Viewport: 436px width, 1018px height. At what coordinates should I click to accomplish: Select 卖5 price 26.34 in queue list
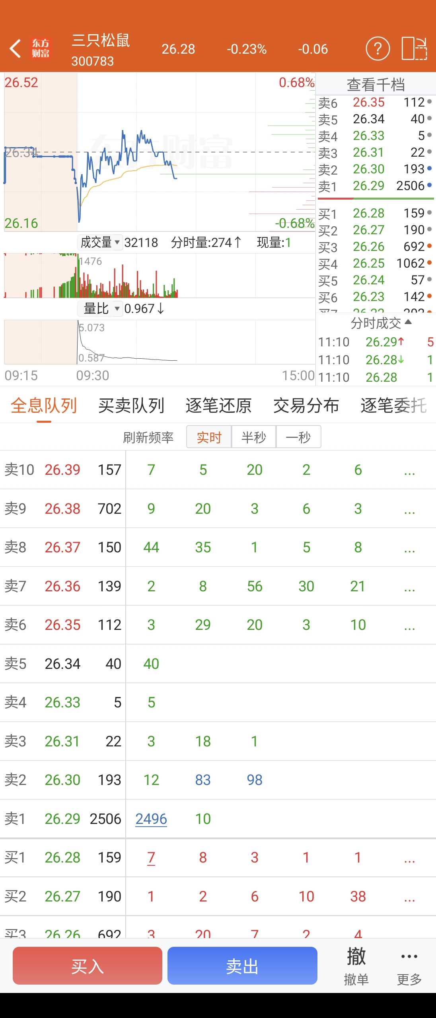click(62, 664)
